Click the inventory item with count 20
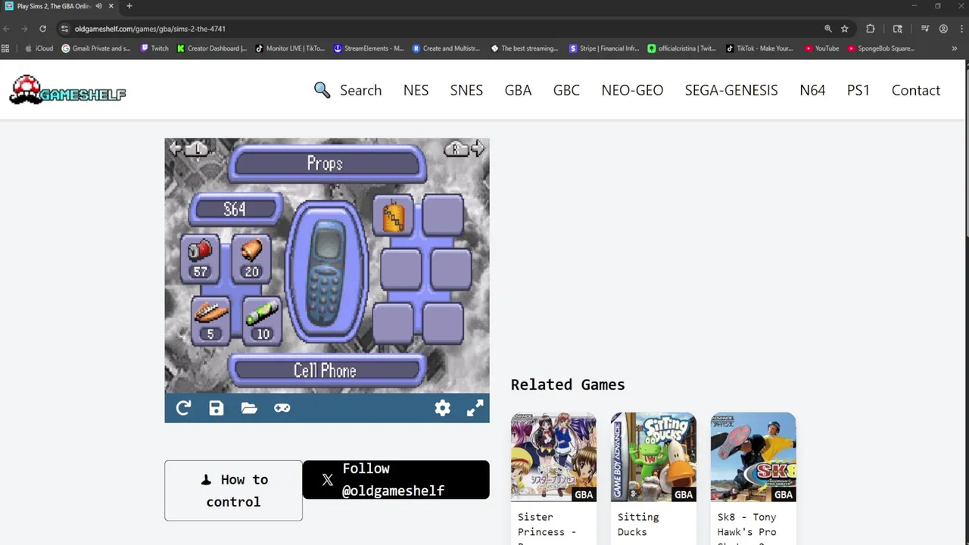The height and width of the screenshot is (545, 969). (x=251, y=259)
